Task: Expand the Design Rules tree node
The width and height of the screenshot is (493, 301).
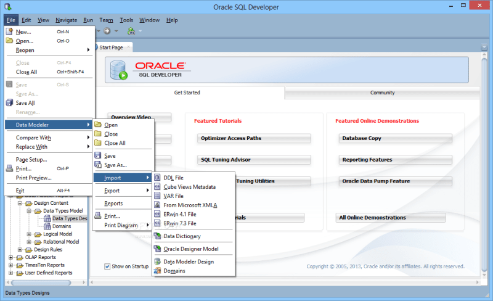Action: point(20,250)
